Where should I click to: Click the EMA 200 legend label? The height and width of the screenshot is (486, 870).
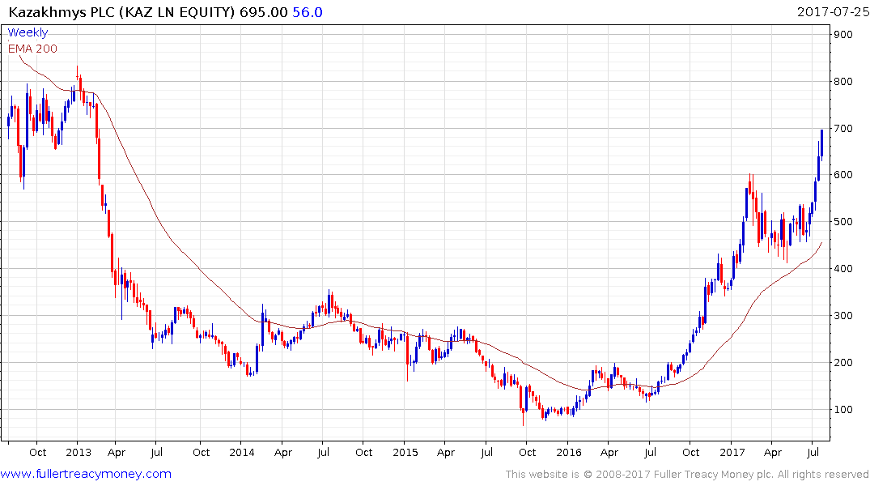pos(32,49)
